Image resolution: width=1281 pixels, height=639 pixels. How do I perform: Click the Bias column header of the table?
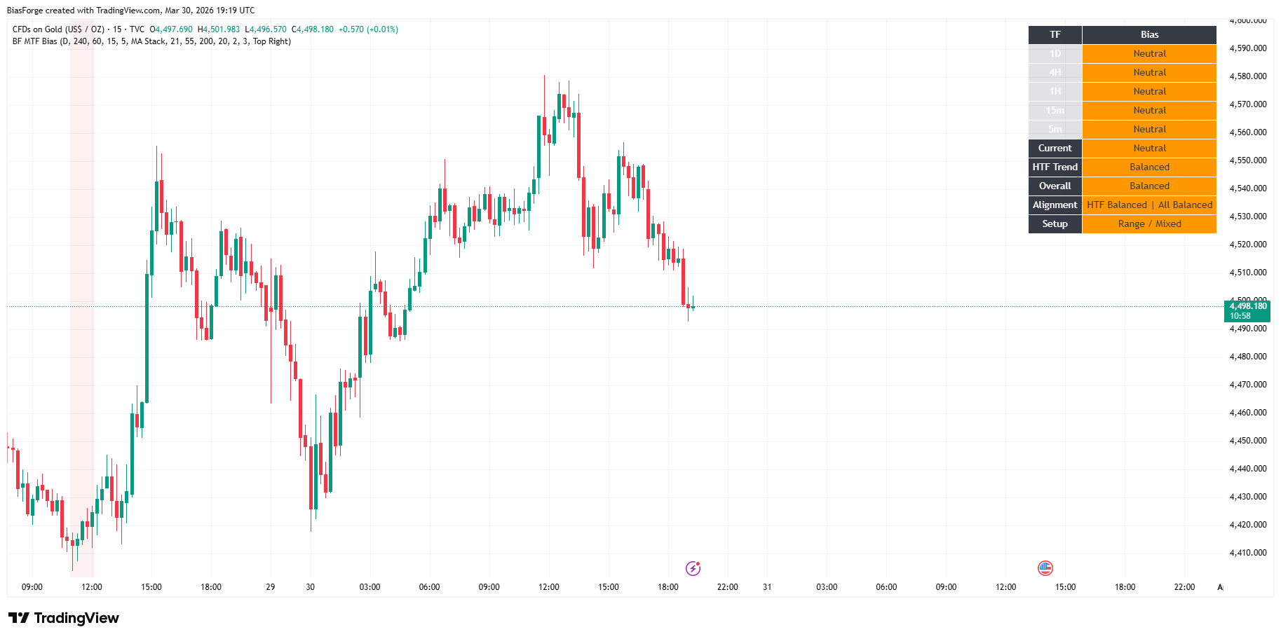point(1149,34)
